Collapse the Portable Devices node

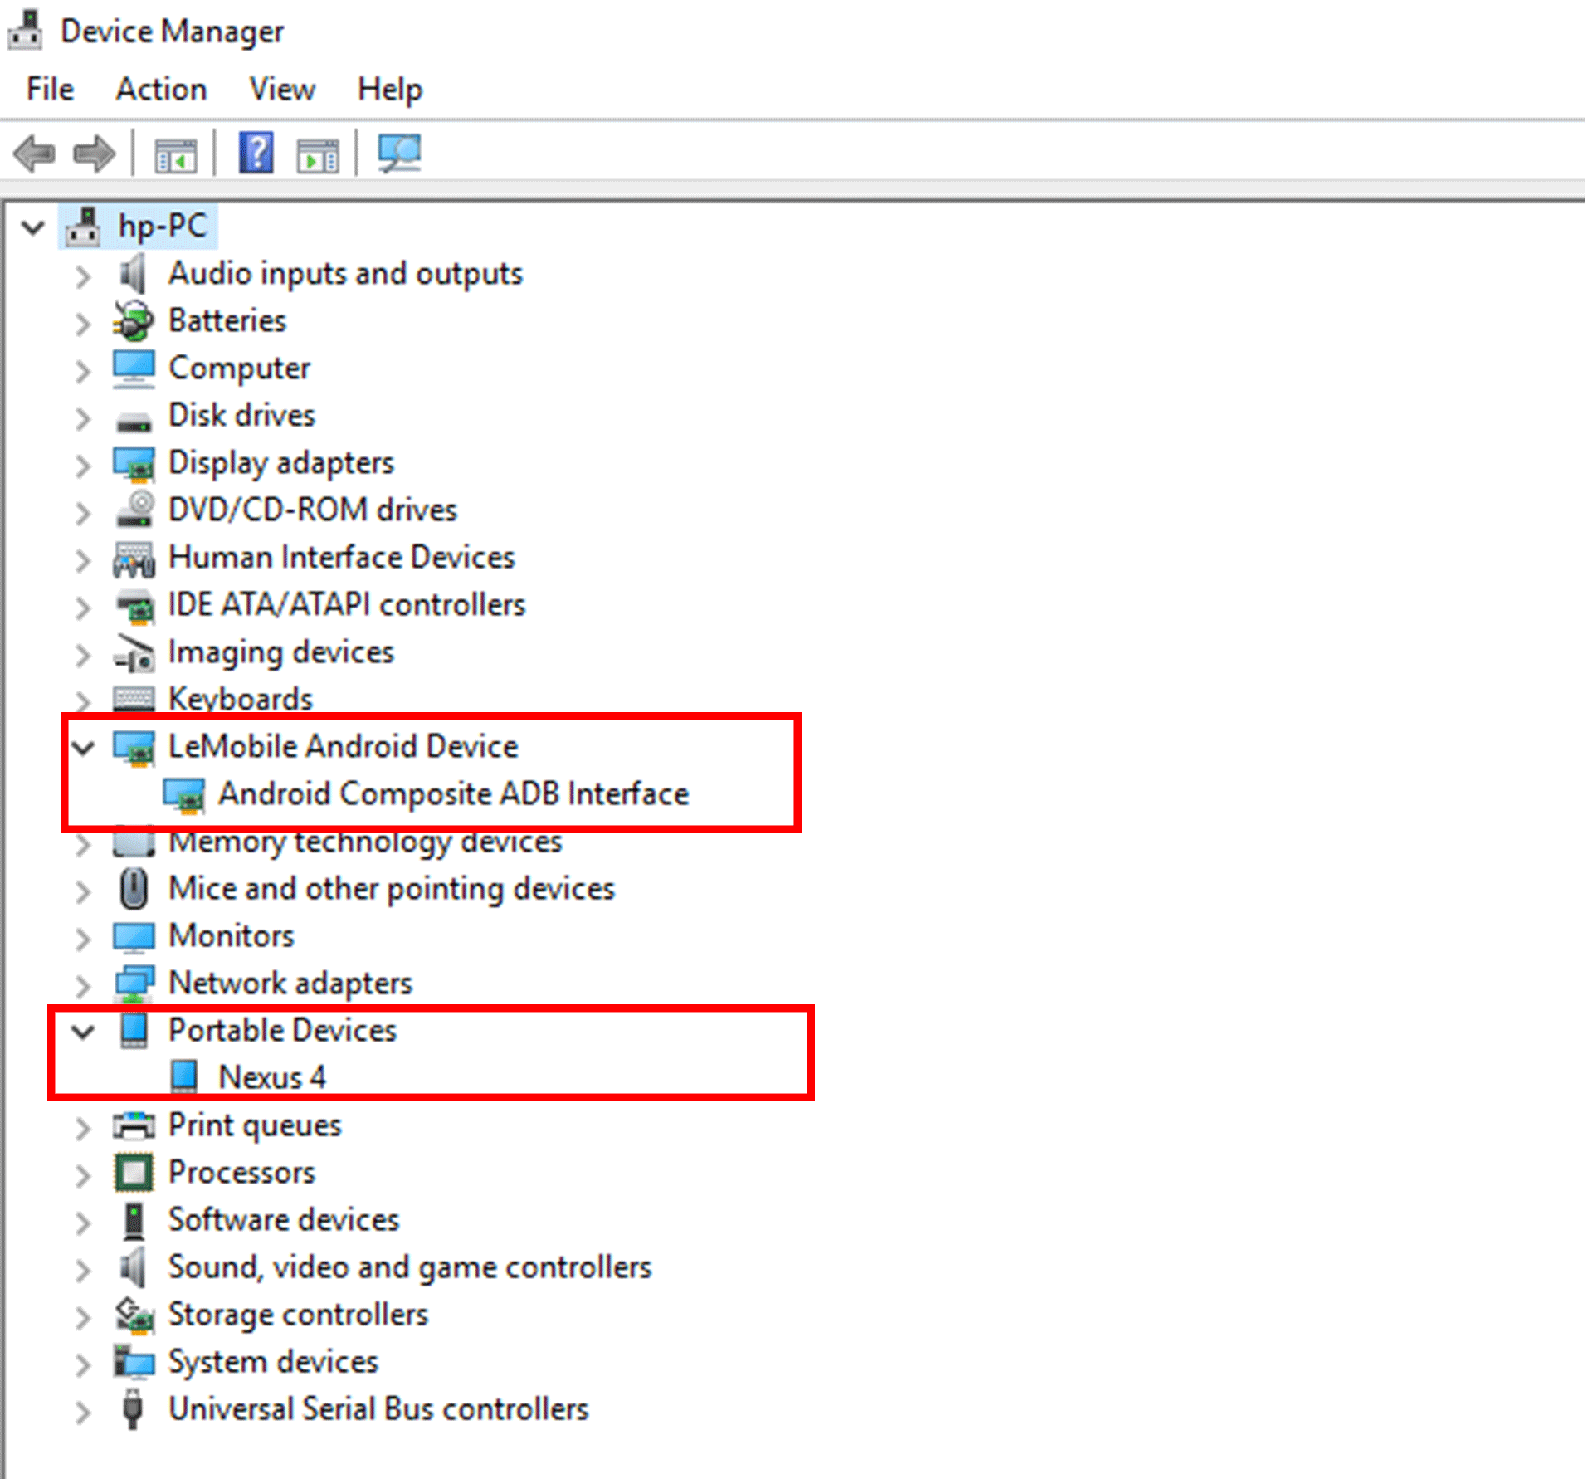pyautogui.click(x=82, y=1032)
